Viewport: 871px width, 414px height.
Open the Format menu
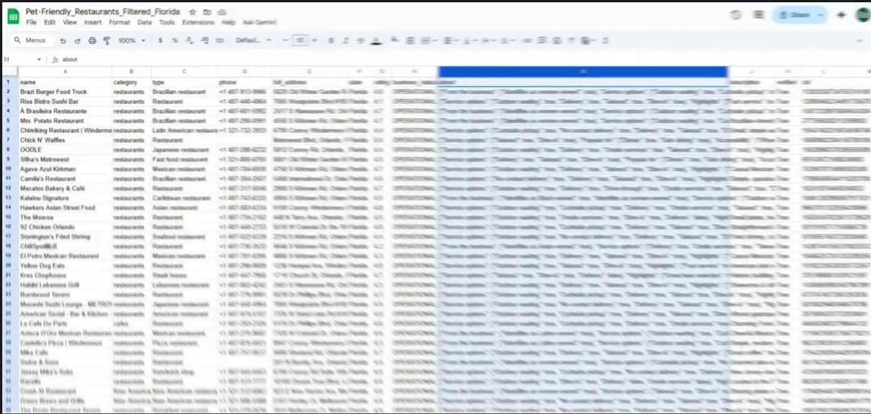[119, 23]
